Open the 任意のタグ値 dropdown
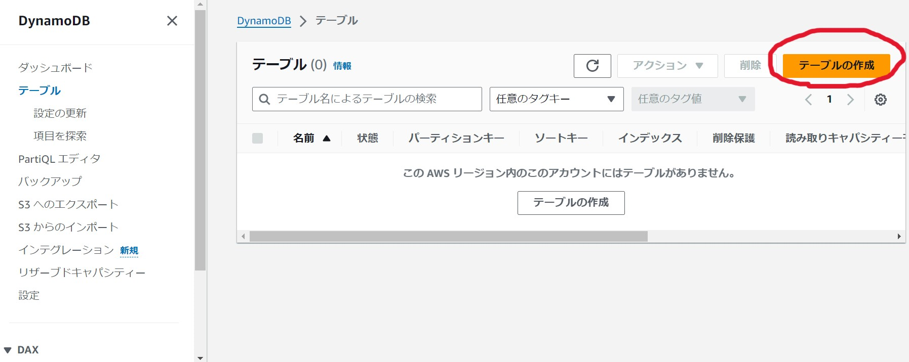Screen dimensions: 909x362 pos(693,99)
